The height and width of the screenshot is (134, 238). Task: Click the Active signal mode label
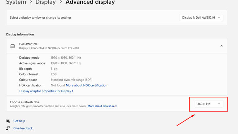point(32,63)
